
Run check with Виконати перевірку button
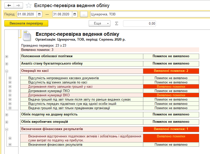[26, 23]
